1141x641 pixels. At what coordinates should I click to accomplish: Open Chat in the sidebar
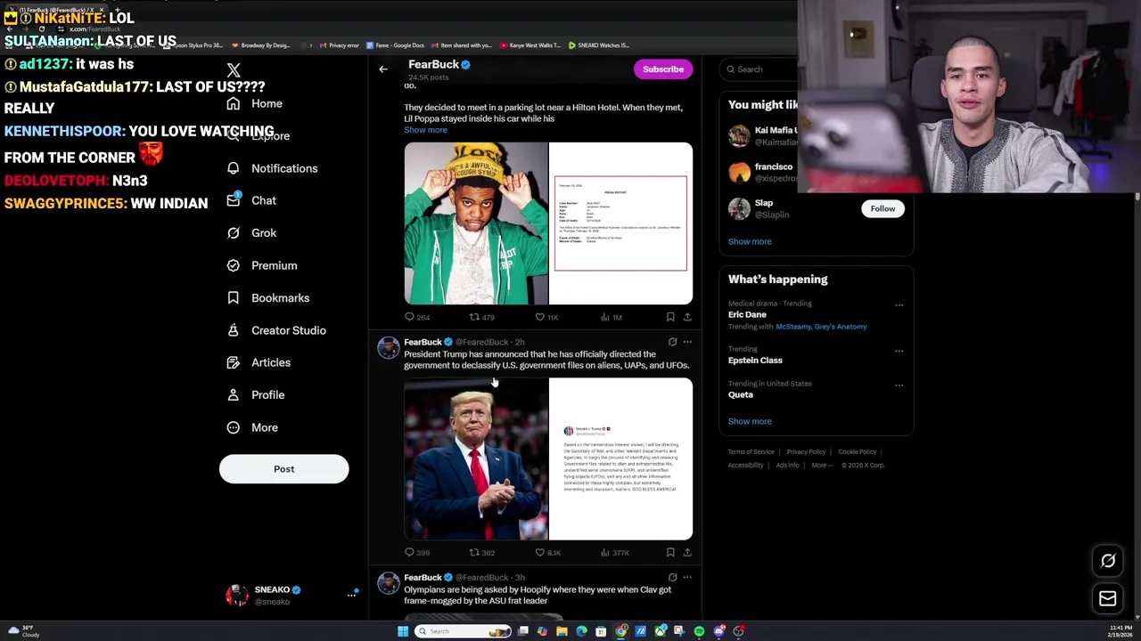tap(251, 200)
